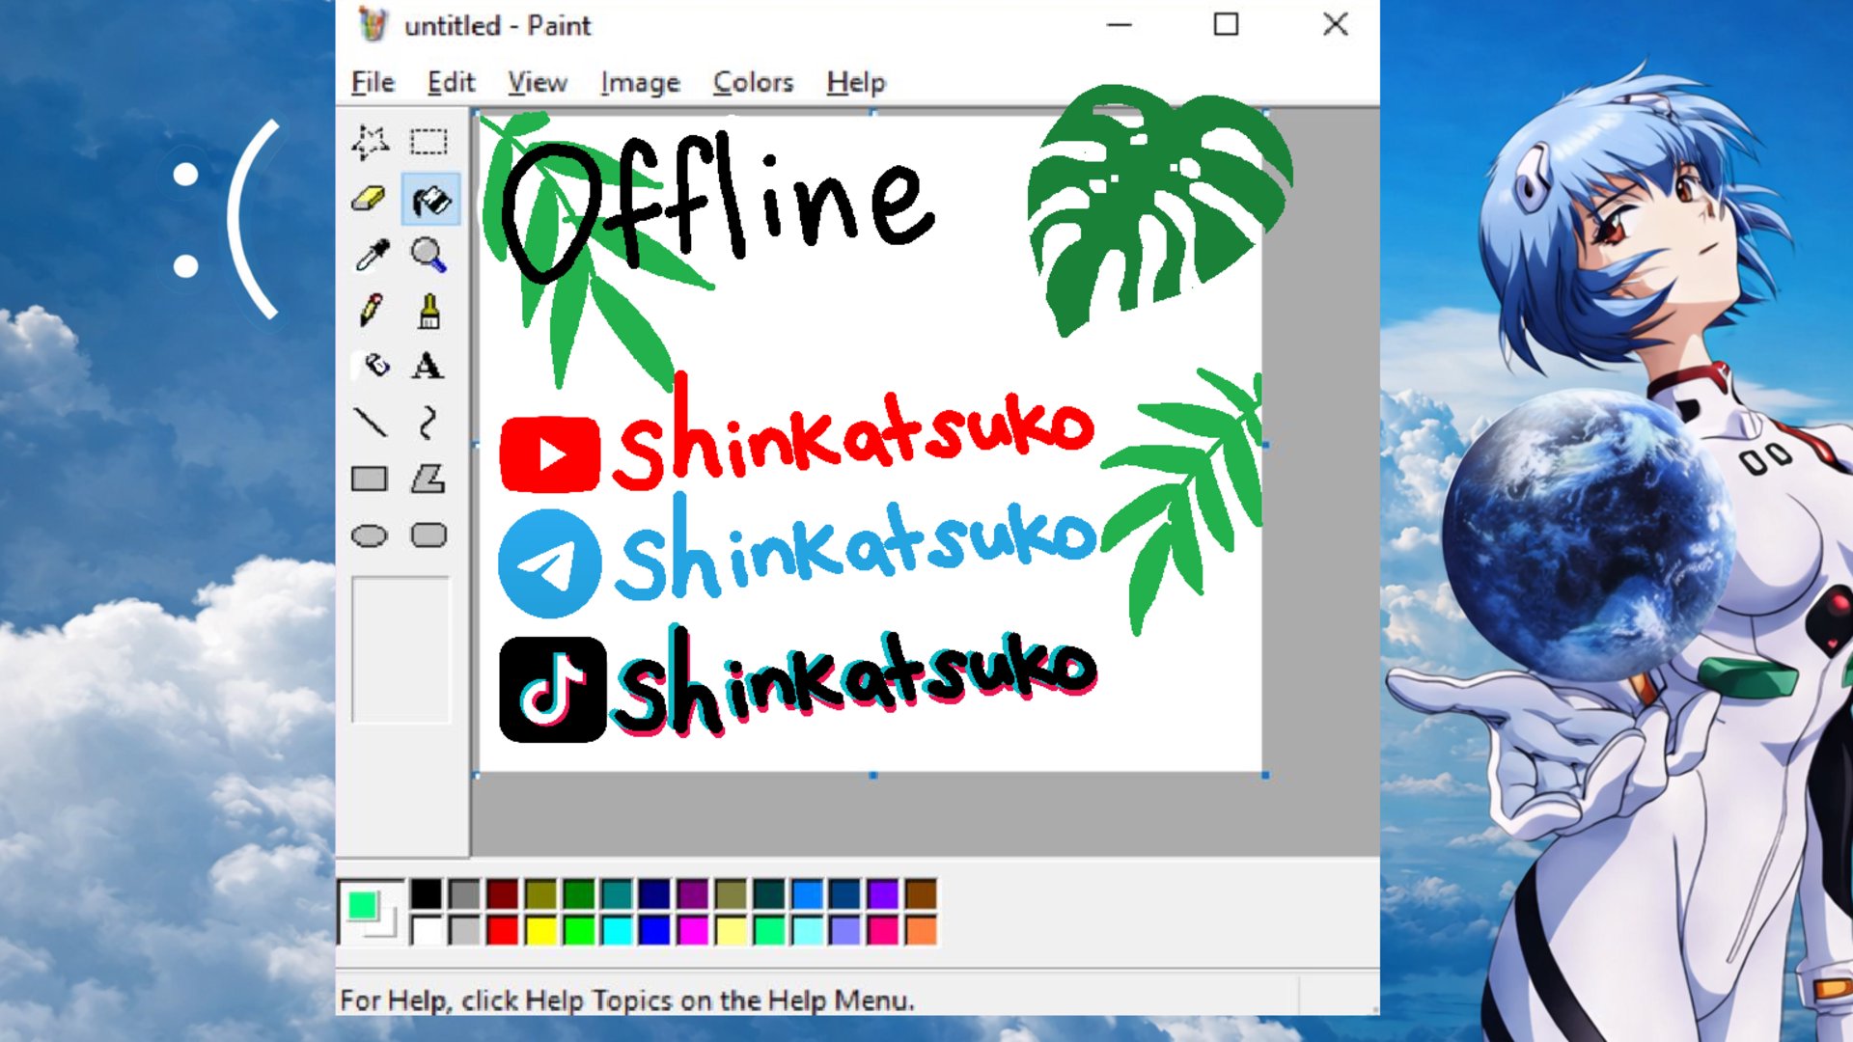Open the Edit menu
This screenshot has height=1042, width=1853.
pyautogui.click(x=451, y=83)
